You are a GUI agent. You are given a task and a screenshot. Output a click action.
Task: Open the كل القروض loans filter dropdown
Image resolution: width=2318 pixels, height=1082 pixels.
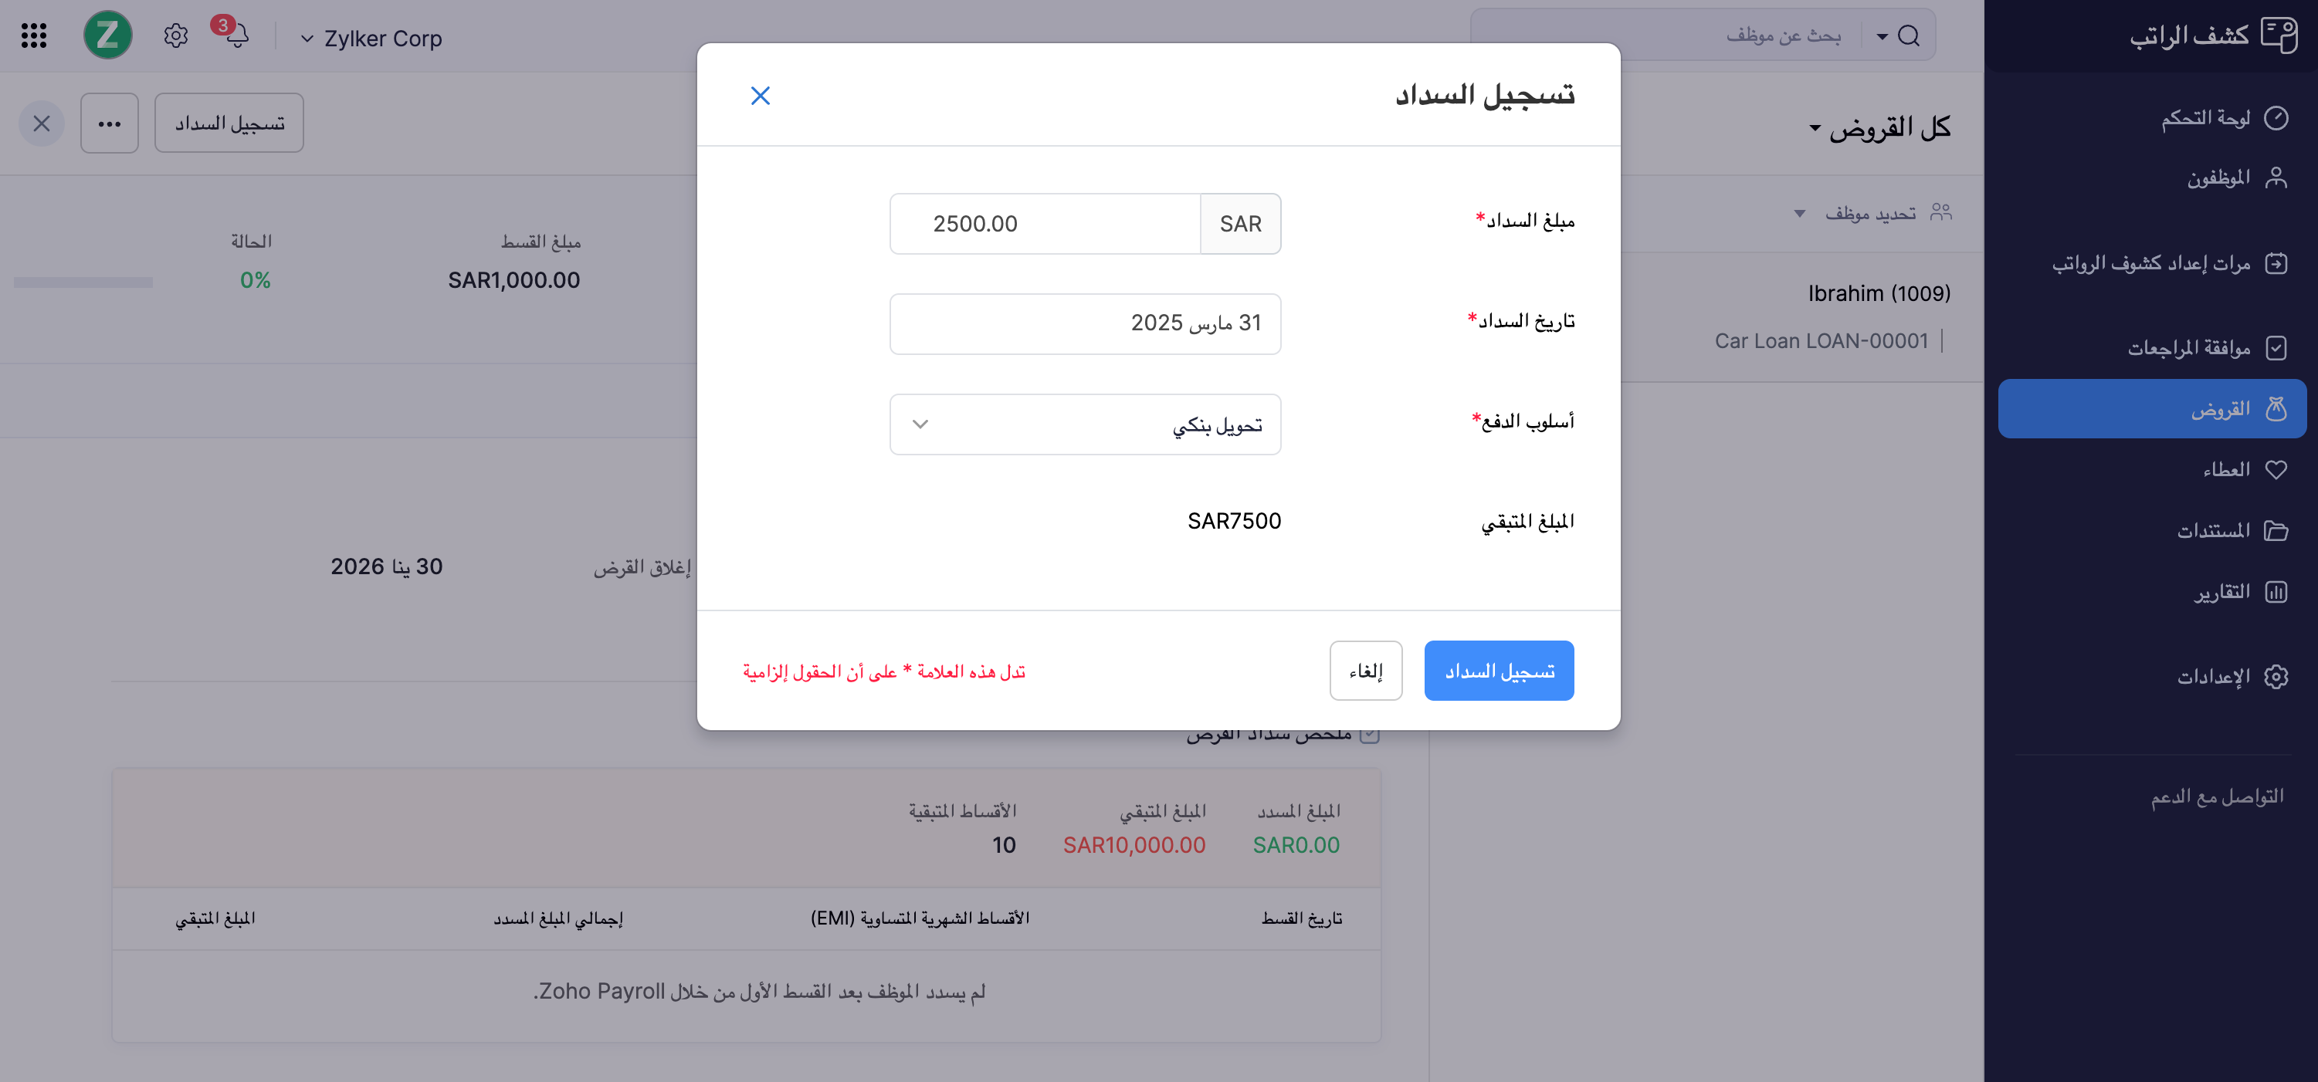point(1879,127)
